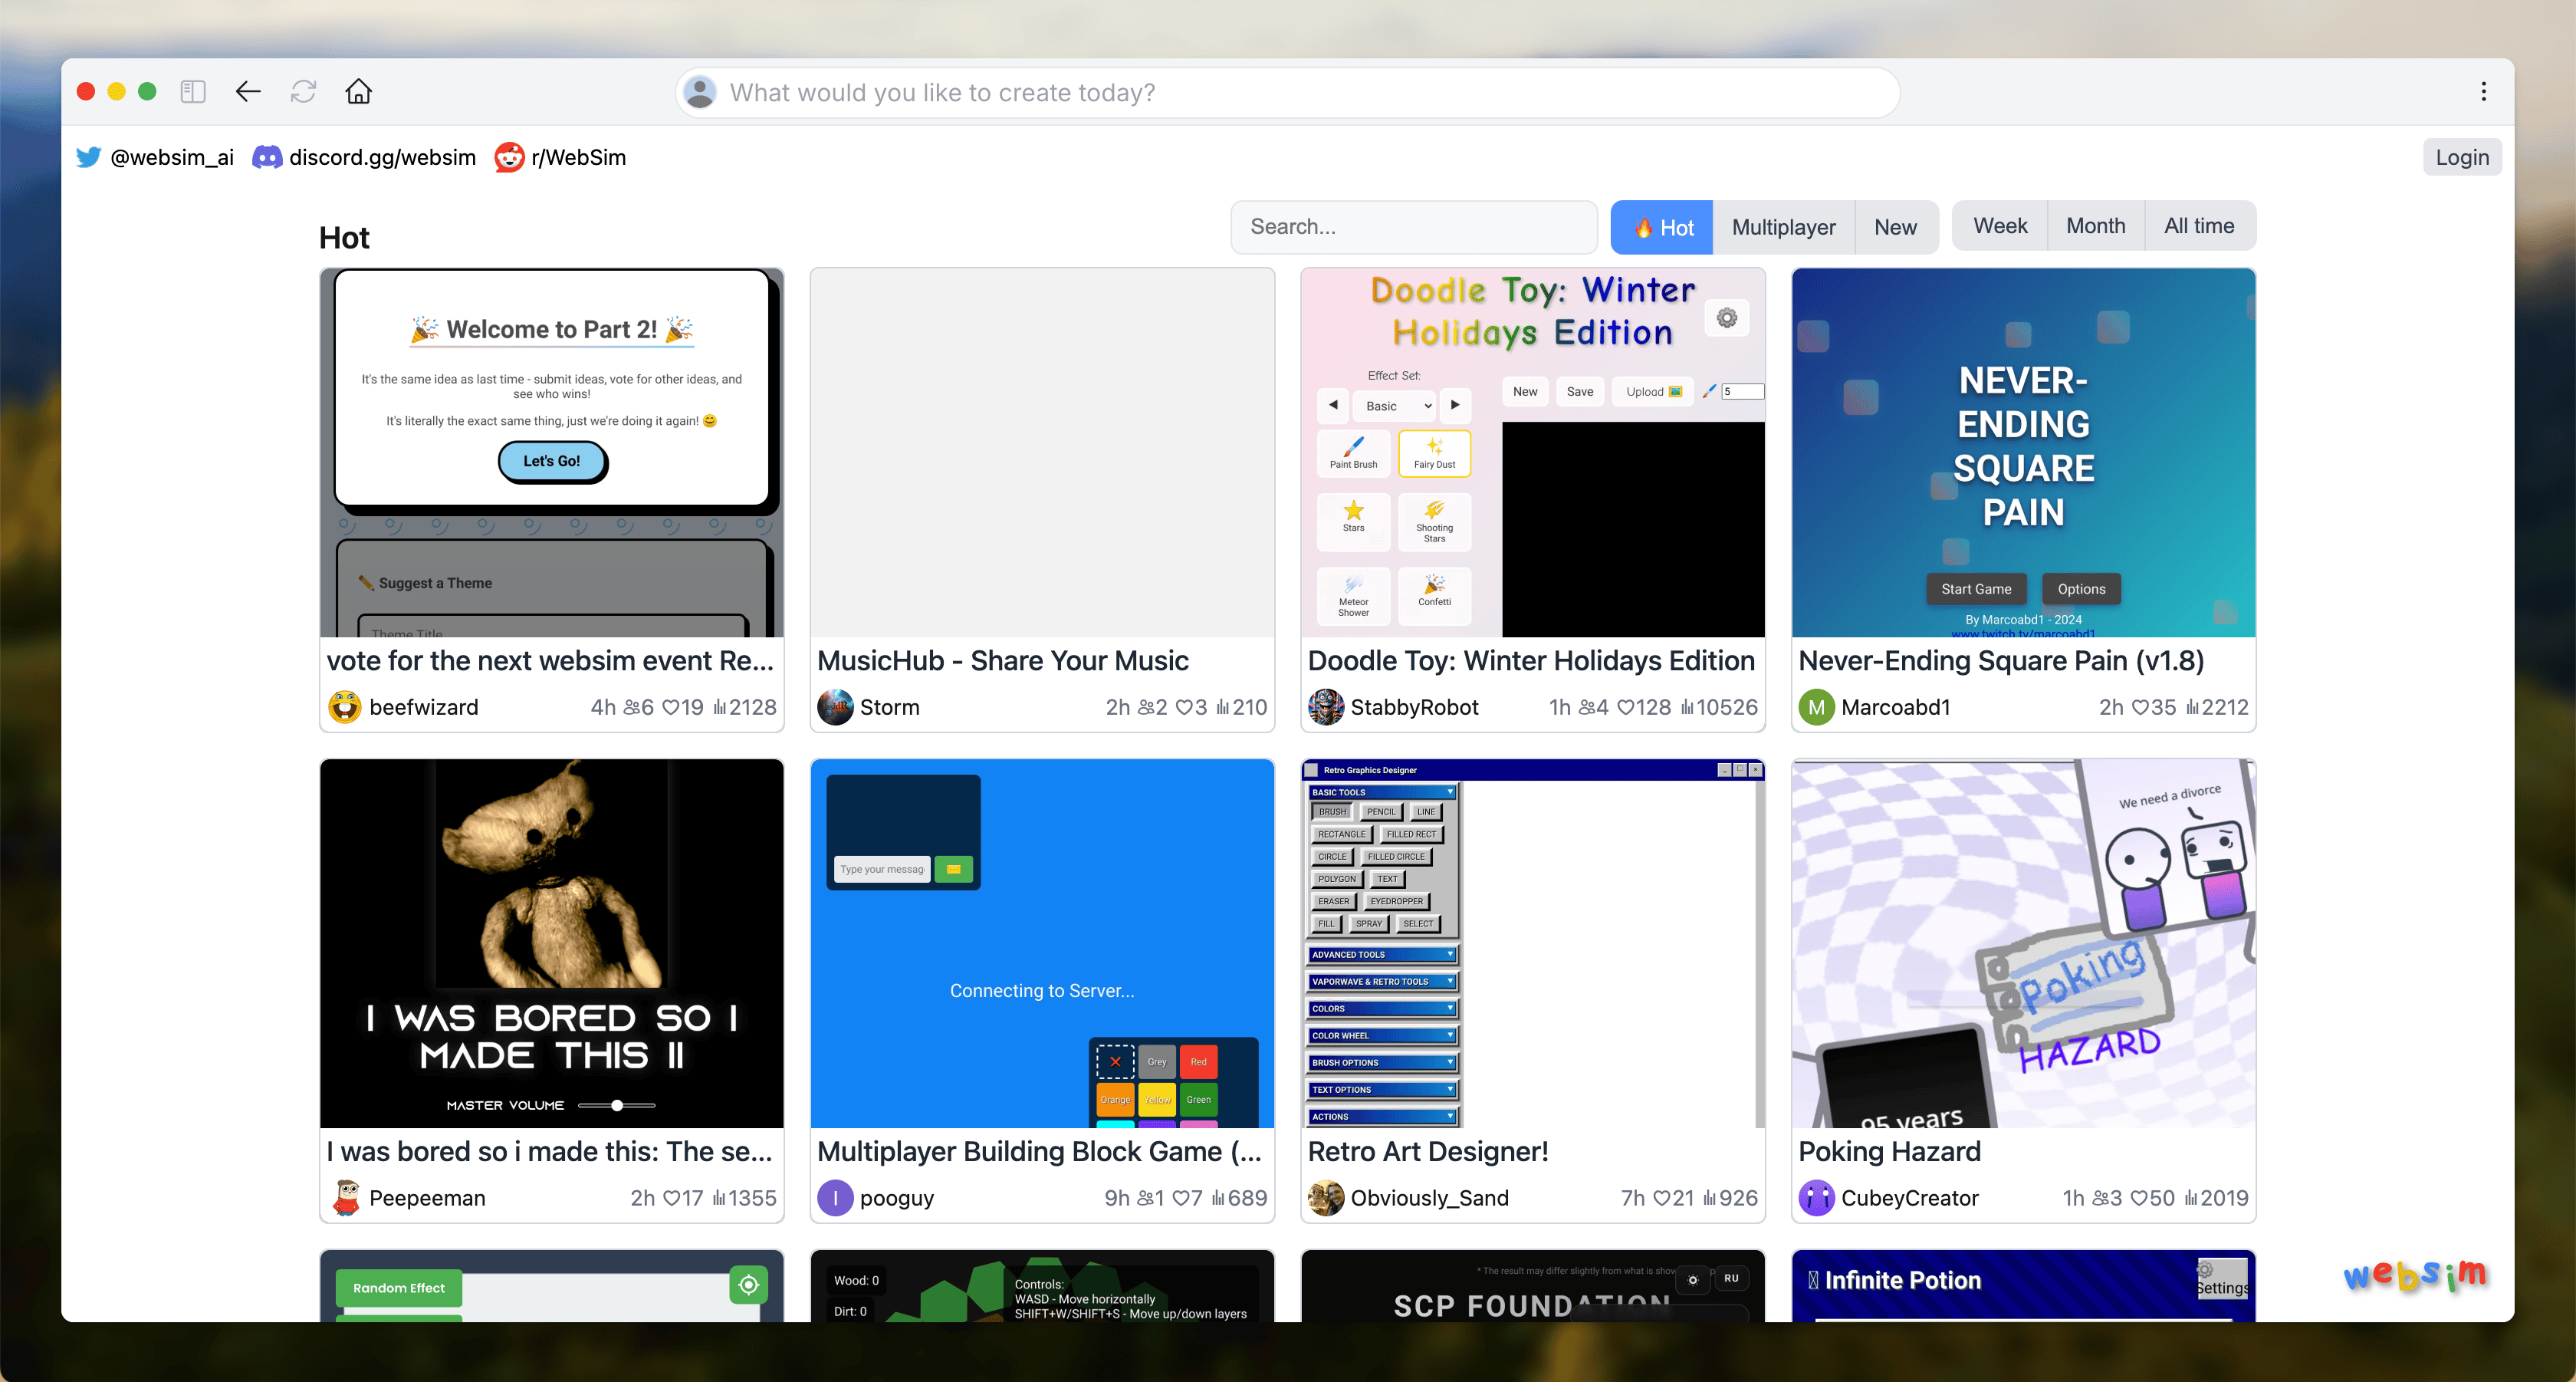Click Doodle Toy New button
Viewport: 2576px width, 1382px height.
click(1525, 391)
